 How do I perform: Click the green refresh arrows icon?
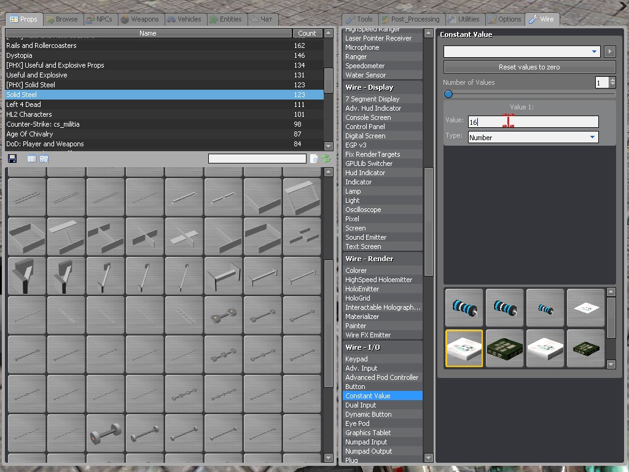[326, 159]
